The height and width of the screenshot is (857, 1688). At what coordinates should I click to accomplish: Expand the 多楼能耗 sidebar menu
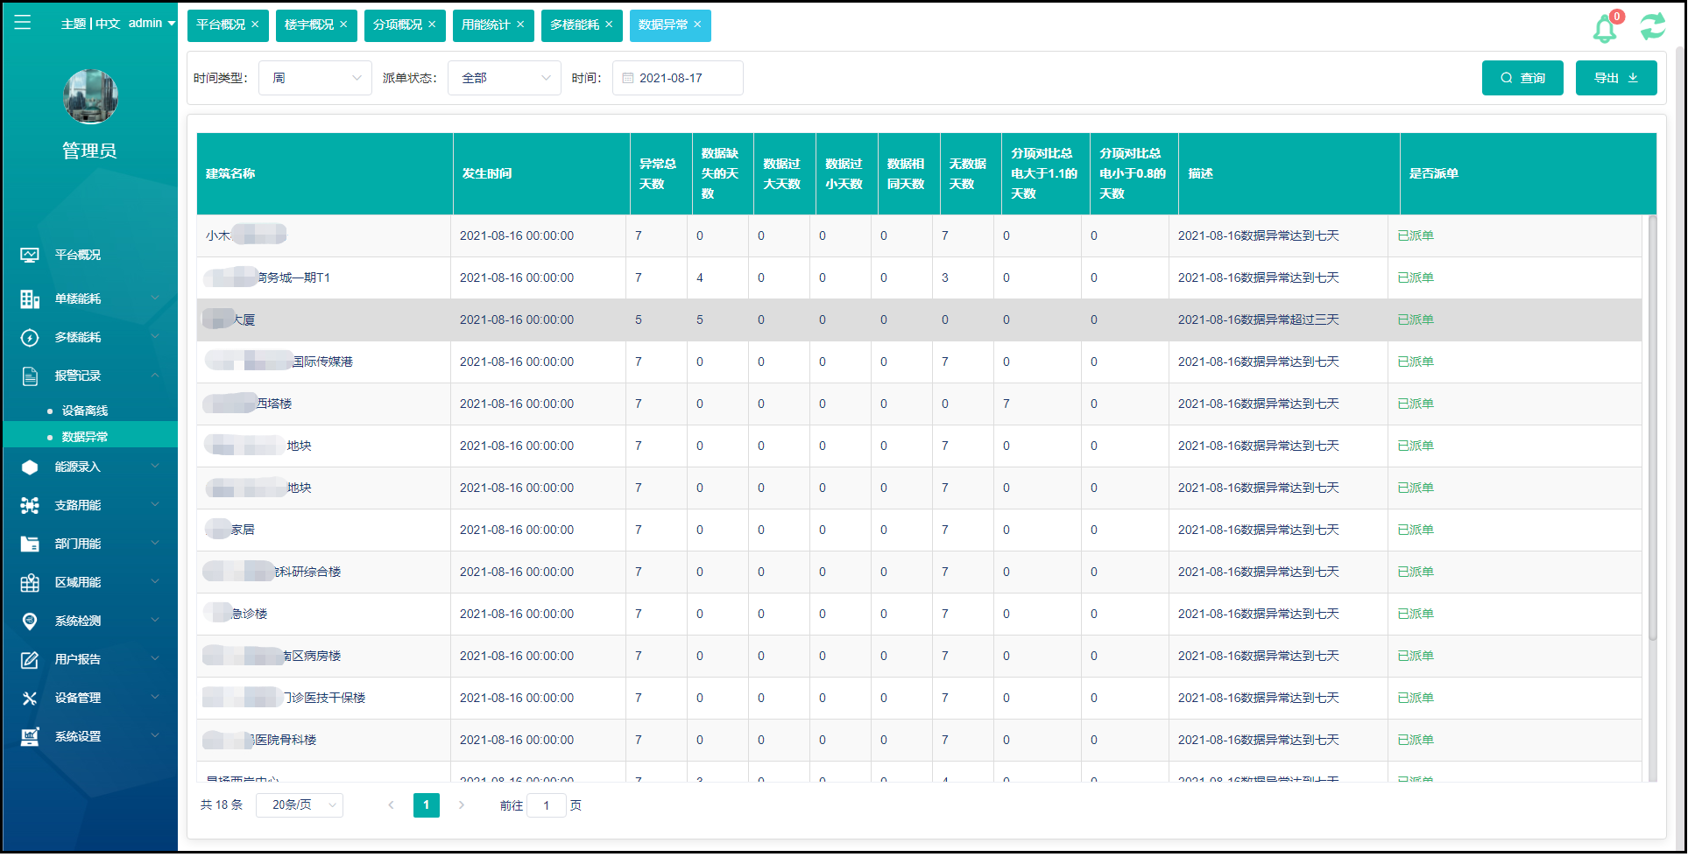point(155,337)
